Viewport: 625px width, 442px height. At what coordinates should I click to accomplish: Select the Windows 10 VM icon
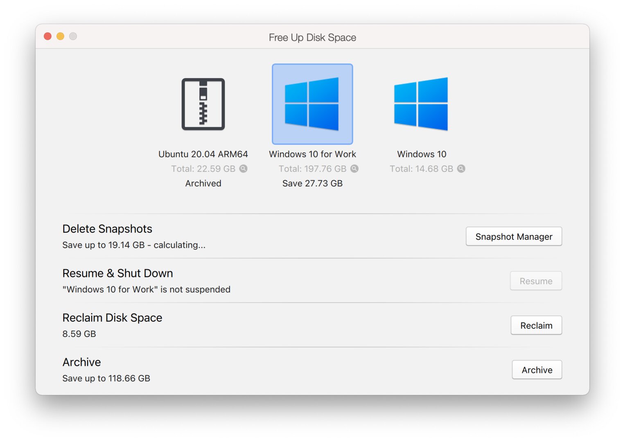[x=421, y=104]
